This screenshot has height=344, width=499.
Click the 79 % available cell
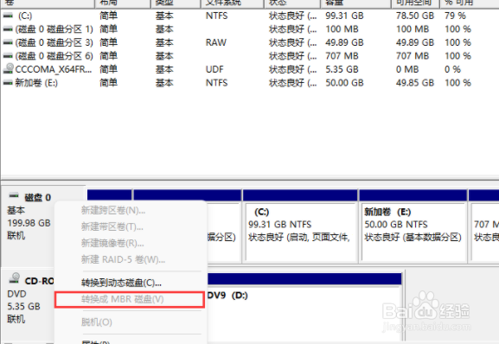[x=455, y=16]
